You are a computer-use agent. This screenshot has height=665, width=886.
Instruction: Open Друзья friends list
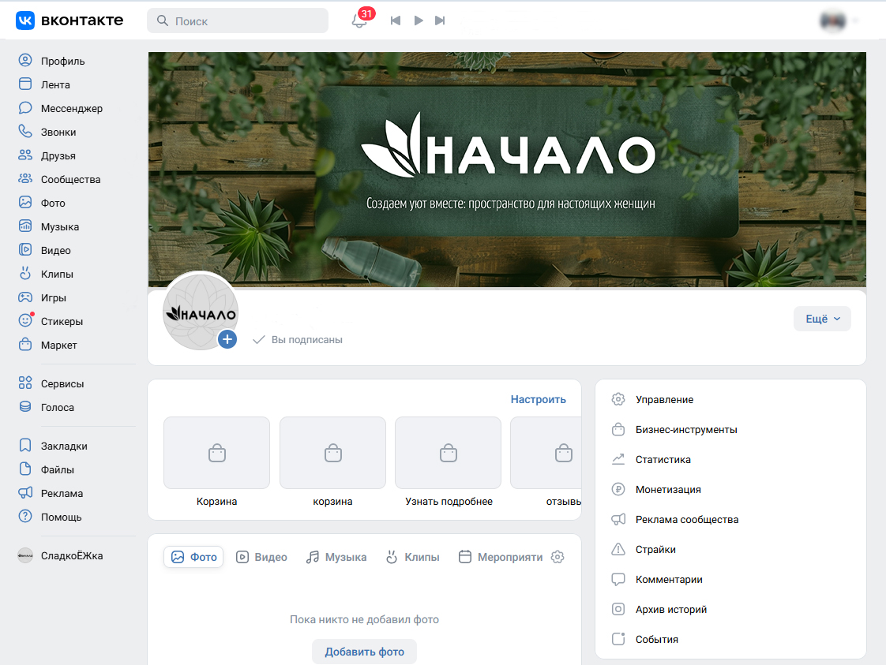[x=58, y=156]
